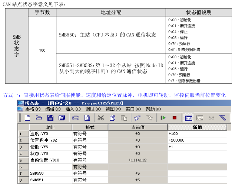
Task: Click the Print Preview icon
Action: click(x=87, y=118)
